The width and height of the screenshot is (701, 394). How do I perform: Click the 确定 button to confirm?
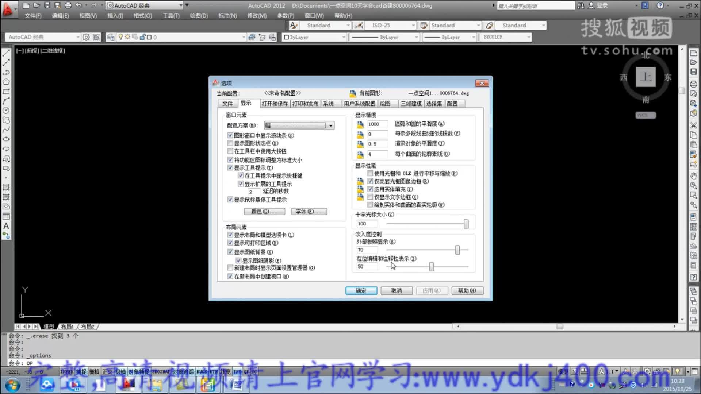(x=361, y=290)
